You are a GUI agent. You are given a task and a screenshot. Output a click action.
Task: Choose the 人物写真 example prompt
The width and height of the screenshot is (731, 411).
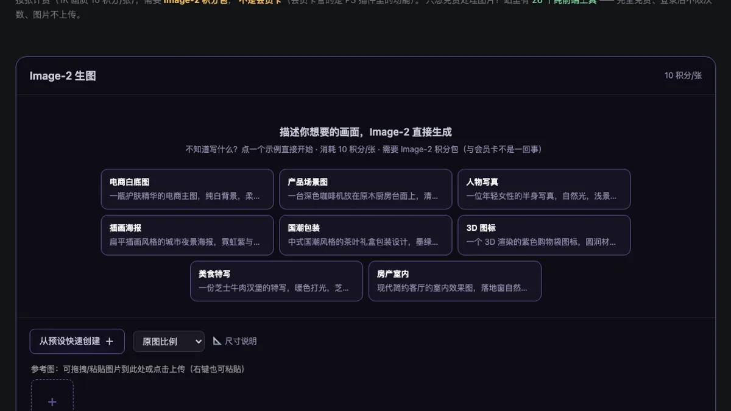click(x=544, y=189)
